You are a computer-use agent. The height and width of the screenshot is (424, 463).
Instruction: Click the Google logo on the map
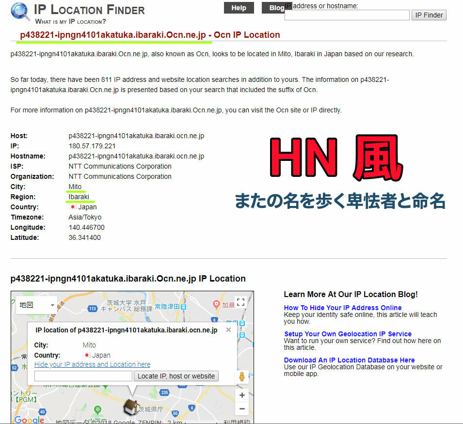point(29,419)
